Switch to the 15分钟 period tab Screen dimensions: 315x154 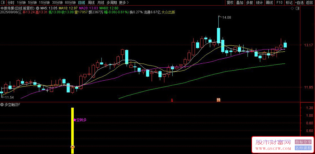[44, 3]
